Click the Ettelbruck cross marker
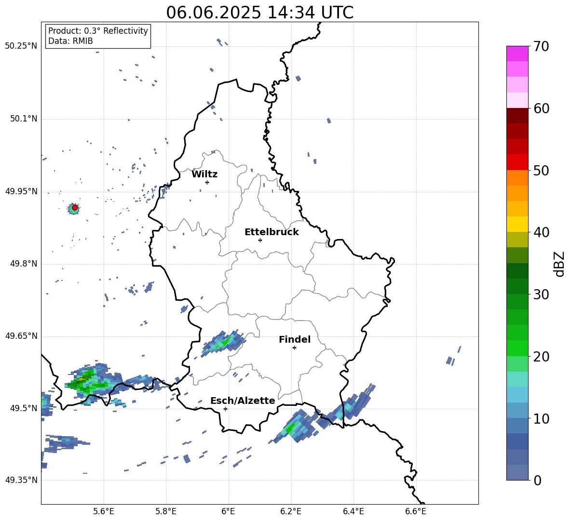The height and width of the screenshot is (521, 571). pyautogui.click(x=260, y=240)
